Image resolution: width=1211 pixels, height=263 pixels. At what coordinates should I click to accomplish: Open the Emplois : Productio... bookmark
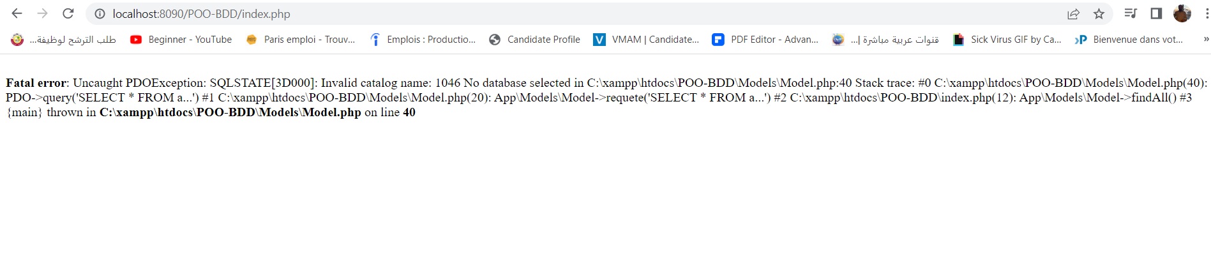point(423,40)
